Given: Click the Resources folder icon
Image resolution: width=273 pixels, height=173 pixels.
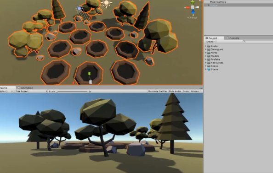Looking at the screenshot, I should pyautogui.click(x=209, y=63).
